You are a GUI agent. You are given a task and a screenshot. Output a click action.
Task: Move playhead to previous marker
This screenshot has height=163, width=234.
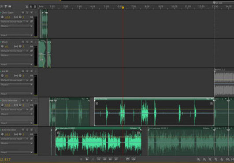(x=99, y=159)
